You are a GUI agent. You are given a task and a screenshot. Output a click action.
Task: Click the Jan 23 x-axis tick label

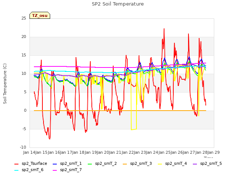pyautogui.click(x=140, y=152)
